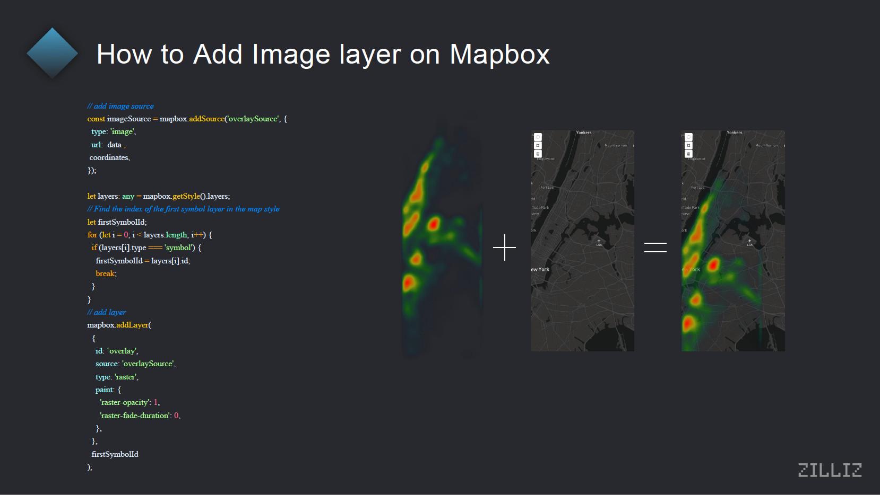Click the 'url: data ,' code line
Image resolution: width=880 pixels, height=495 pixels.
108,145
